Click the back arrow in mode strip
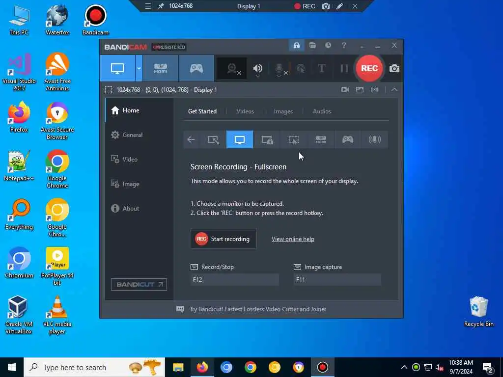503x377 pixels. point(191,139)
